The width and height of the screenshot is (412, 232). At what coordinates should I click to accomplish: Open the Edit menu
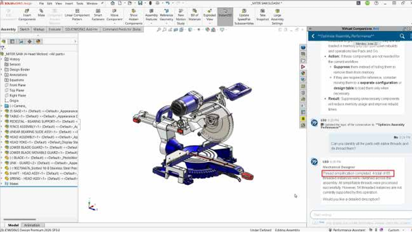[50, 3]
